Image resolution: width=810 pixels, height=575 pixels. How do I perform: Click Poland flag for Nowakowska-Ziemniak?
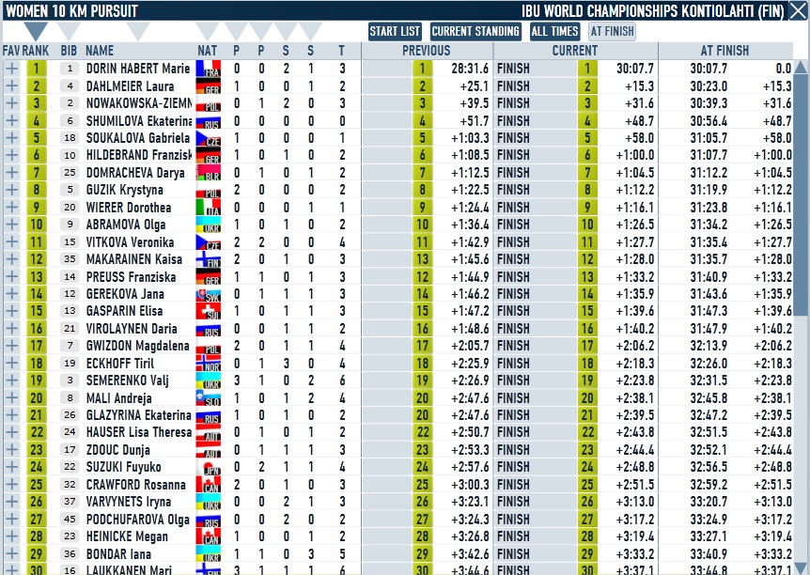(209, 103)
